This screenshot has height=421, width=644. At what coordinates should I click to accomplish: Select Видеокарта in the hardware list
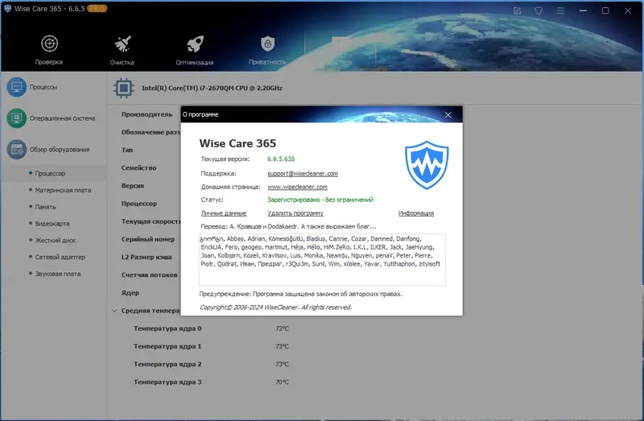[x=52, y=224]
